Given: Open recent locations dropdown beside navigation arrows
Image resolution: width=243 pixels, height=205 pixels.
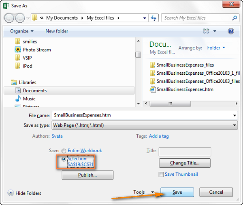Looking at the screenshot, I should click(x=28, y=18).
